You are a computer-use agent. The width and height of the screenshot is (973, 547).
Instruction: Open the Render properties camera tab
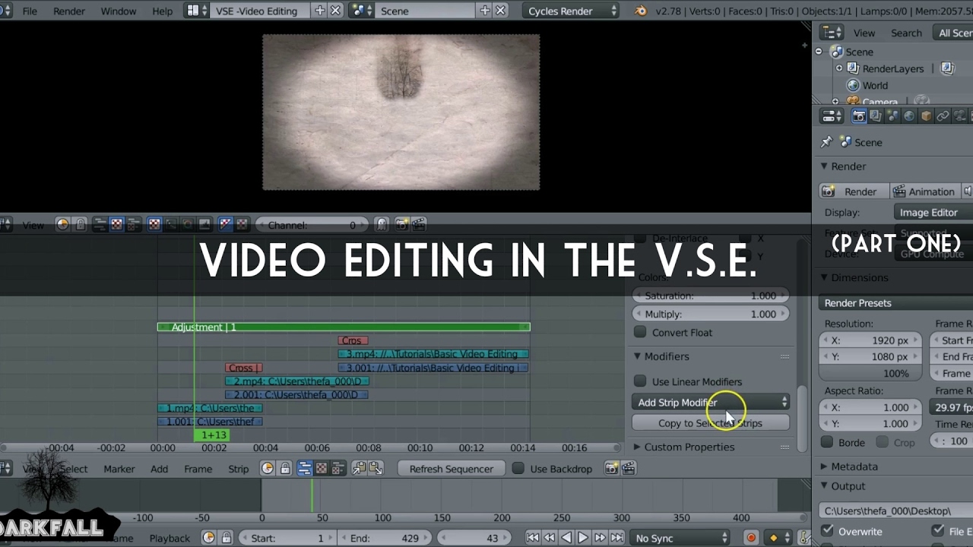point(859,116)
